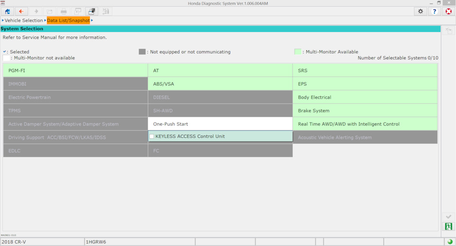The width and height of the screenshot is (456, 246).
Task: Click the green connection status indicator
Action: [x=450, y=242]
